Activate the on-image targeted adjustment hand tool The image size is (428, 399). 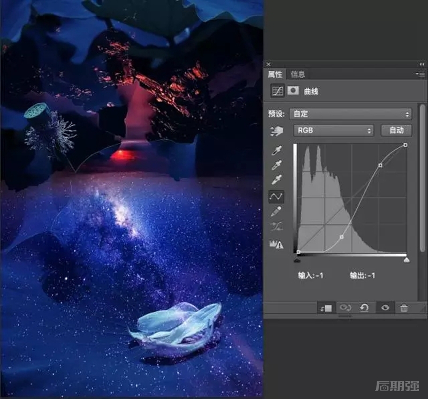pos(277,131)
